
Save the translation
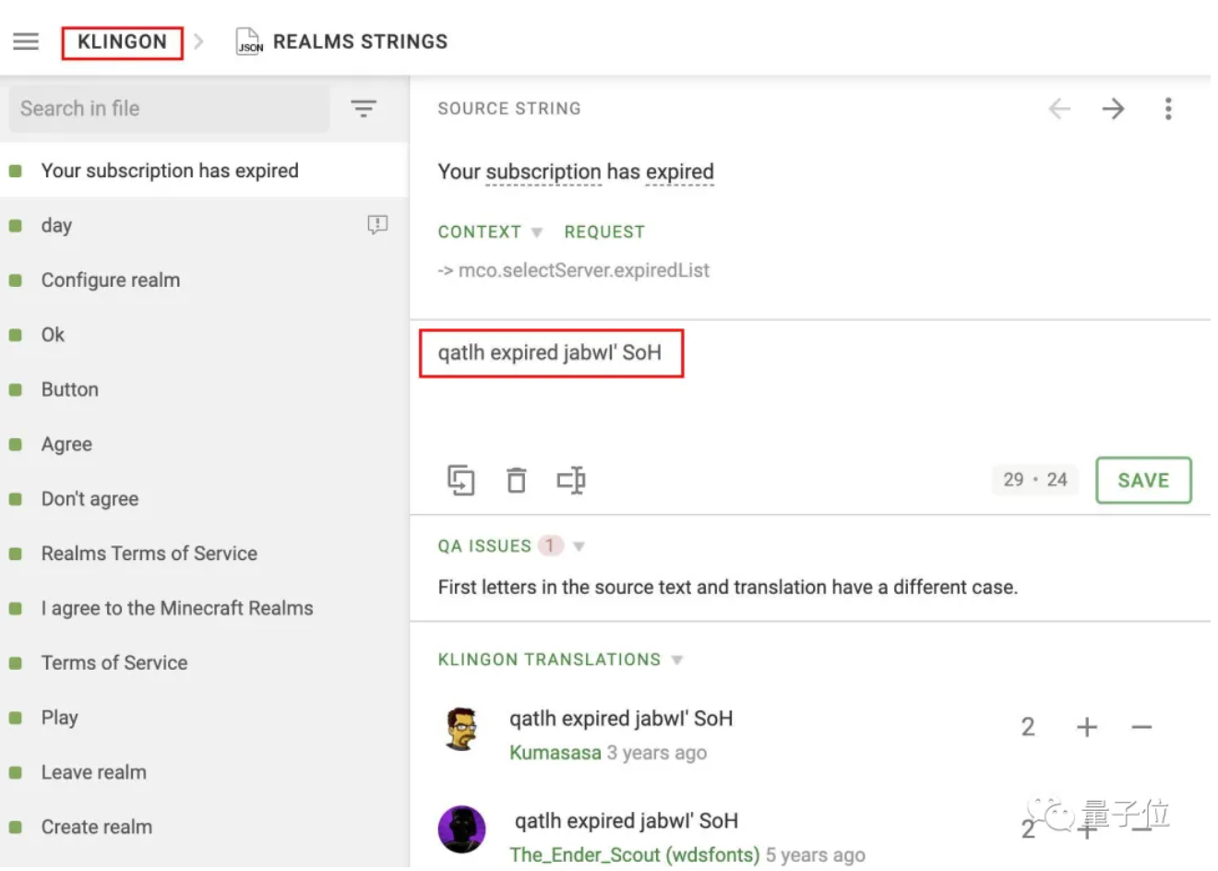click(1143, 480)
